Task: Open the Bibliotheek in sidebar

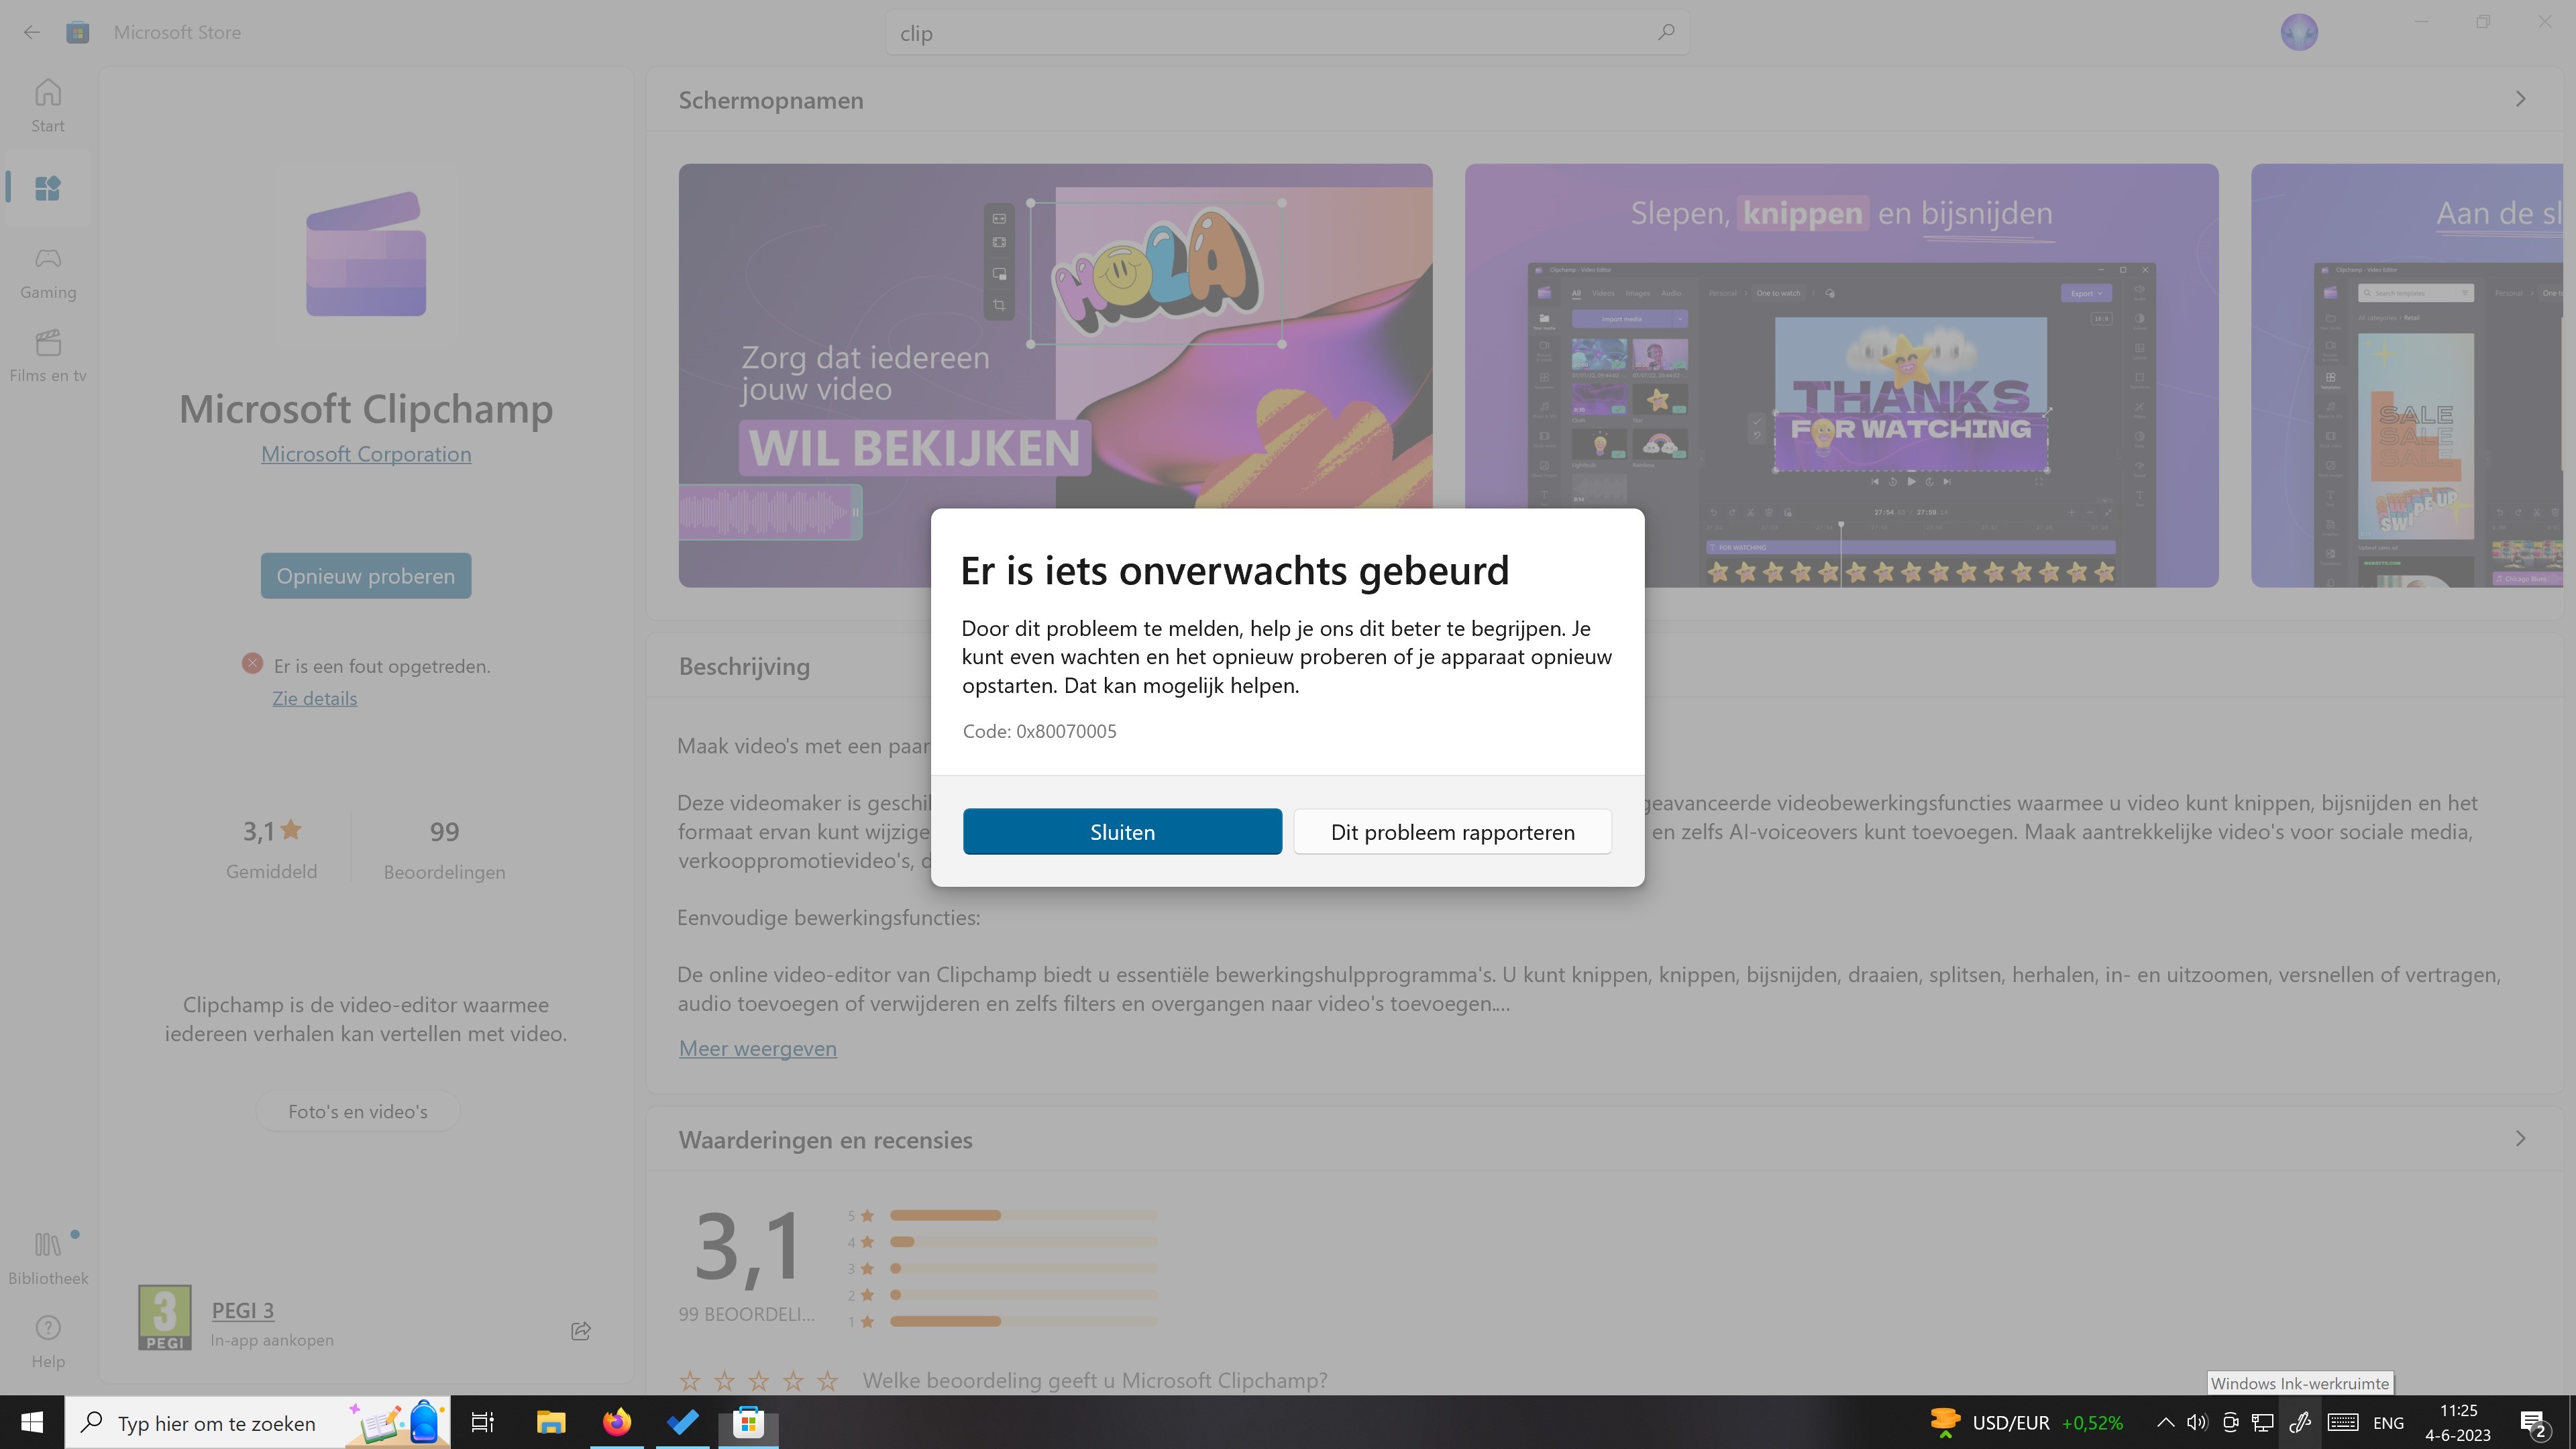Action: coord(47,1258)
